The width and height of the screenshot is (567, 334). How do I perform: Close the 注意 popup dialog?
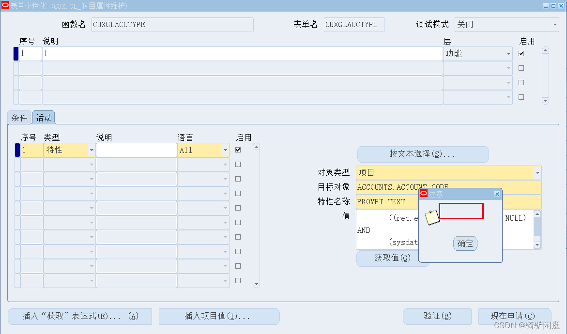click(x=497, y=194)
